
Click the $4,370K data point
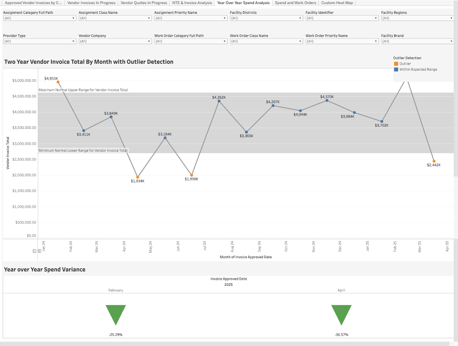327,100
